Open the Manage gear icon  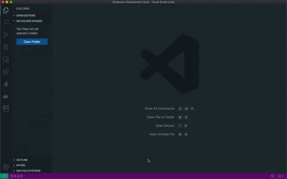tap(6, 167)
